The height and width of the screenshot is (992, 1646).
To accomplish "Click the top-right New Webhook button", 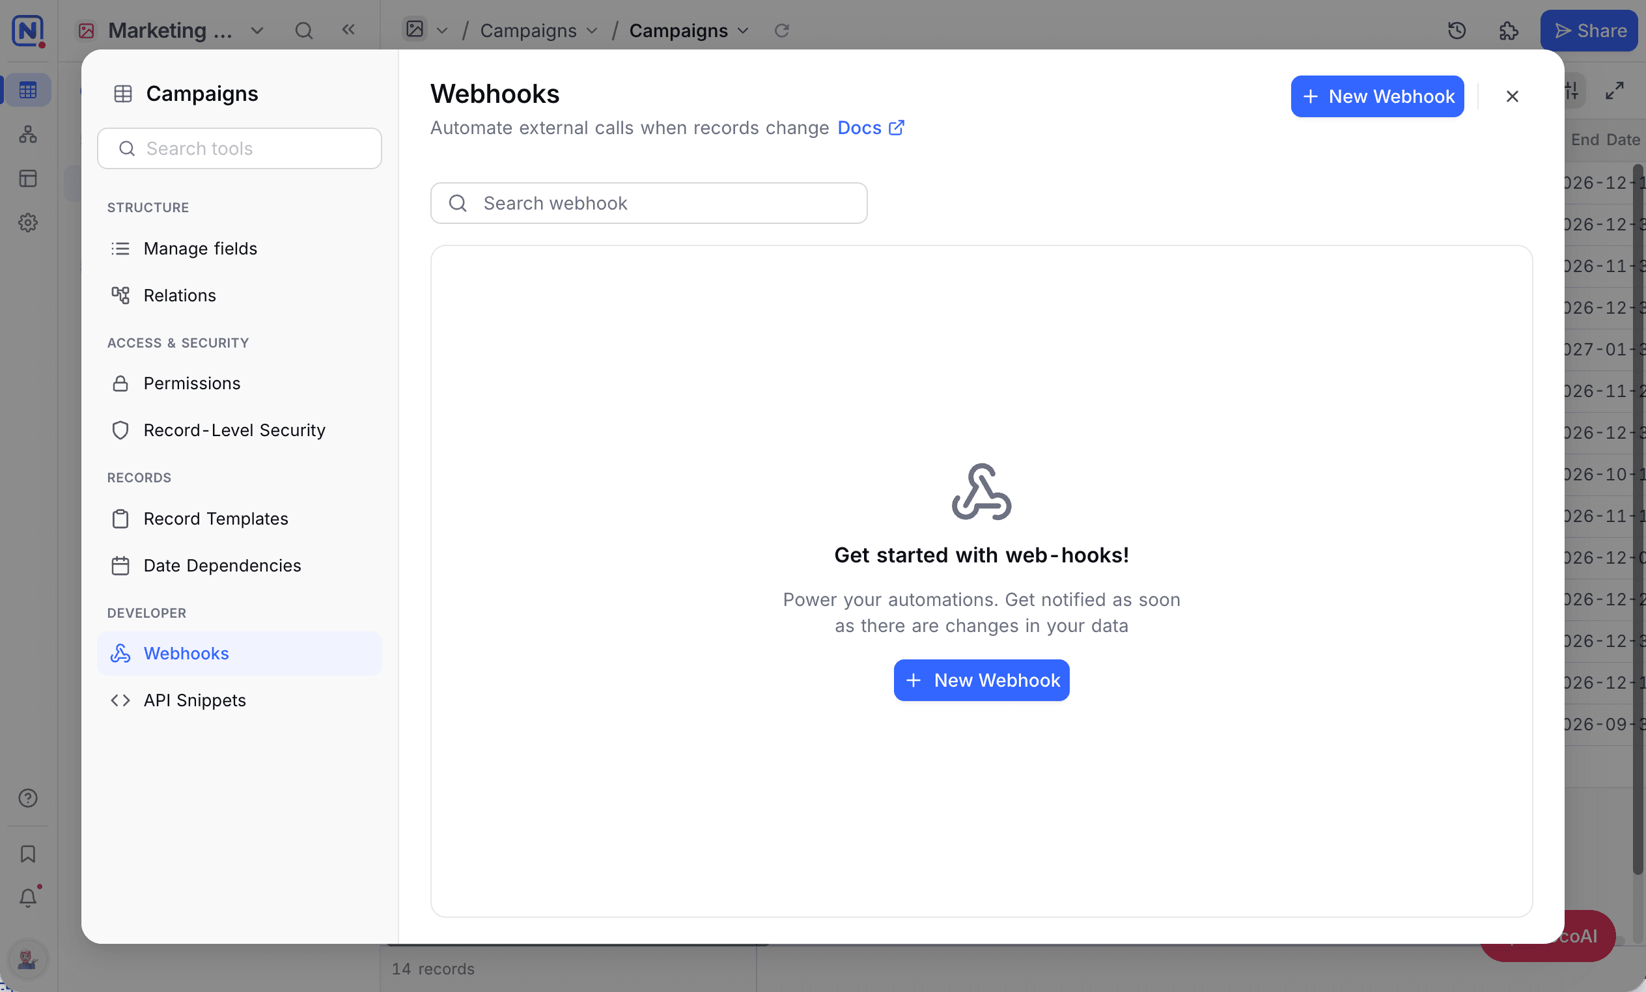I will [x=1378, y=96].
